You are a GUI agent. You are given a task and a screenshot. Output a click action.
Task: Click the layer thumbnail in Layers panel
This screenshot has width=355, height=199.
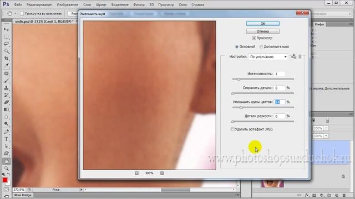[x=272, y=184]
